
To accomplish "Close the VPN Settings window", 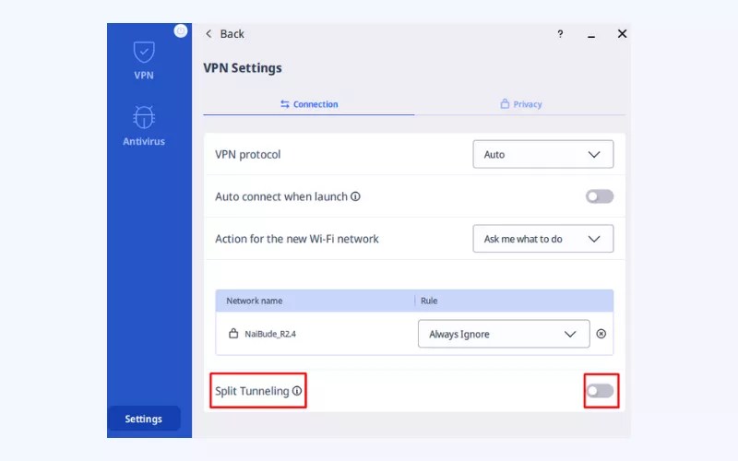I will click(622, 33).
